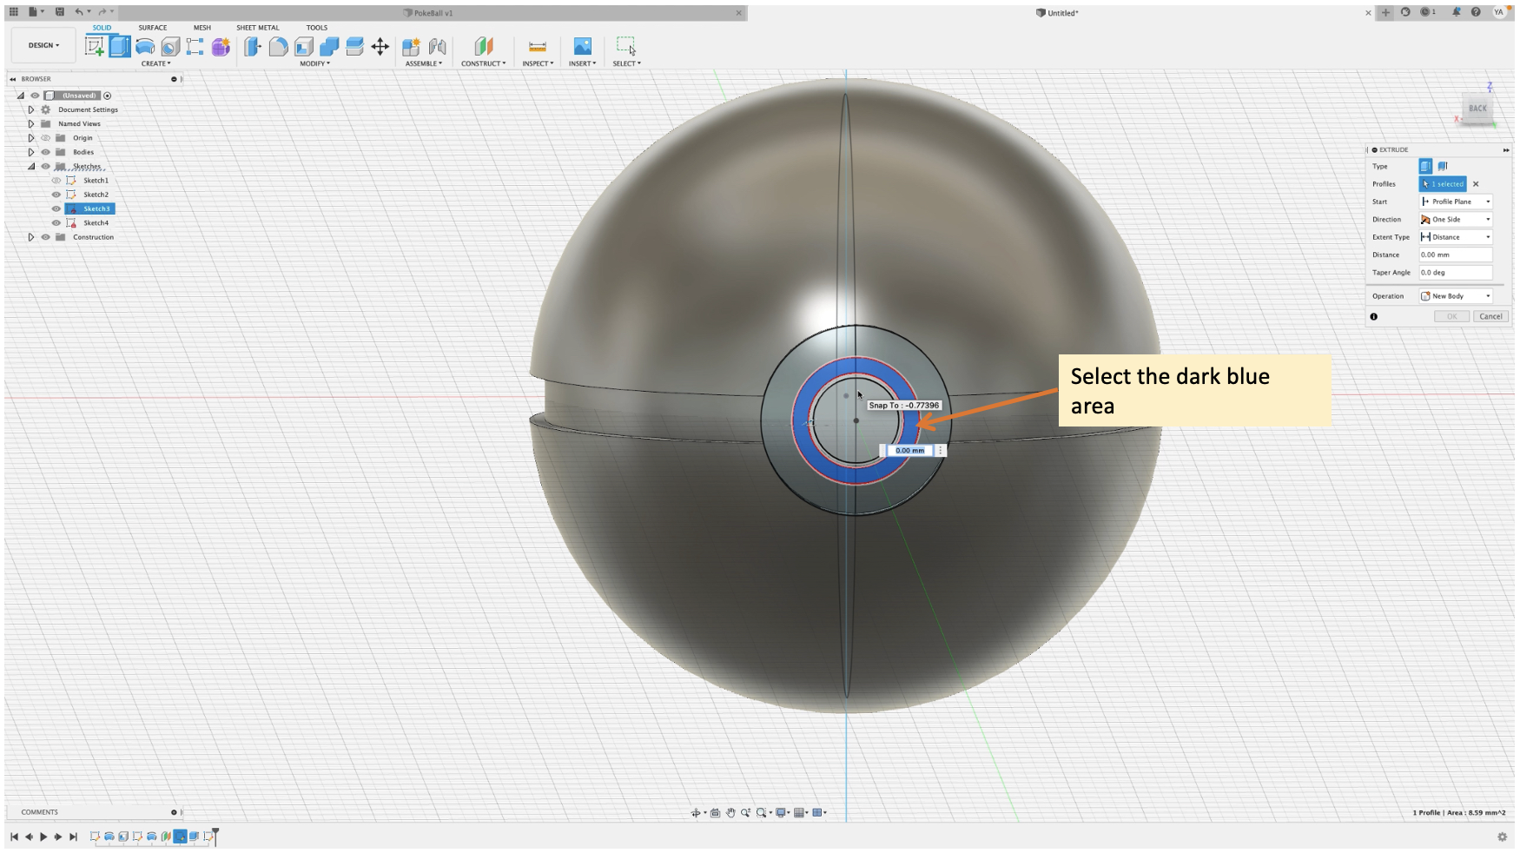Viewport: 1520px width, 853px height.
Task: Click the Undo arrow
Action: click(x=79, y=12)
